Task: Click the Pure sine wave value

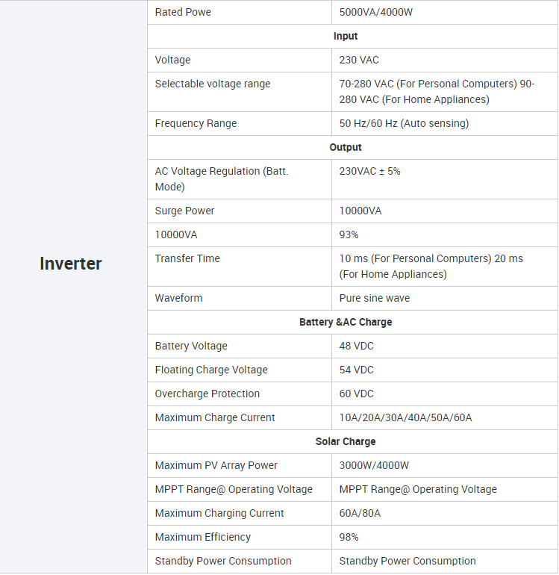Action: (x=374, y=298)
